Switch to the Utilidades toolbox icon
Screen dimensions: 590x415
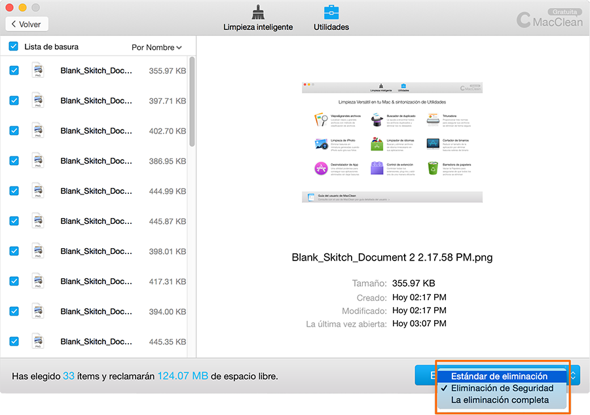[331, 13]
